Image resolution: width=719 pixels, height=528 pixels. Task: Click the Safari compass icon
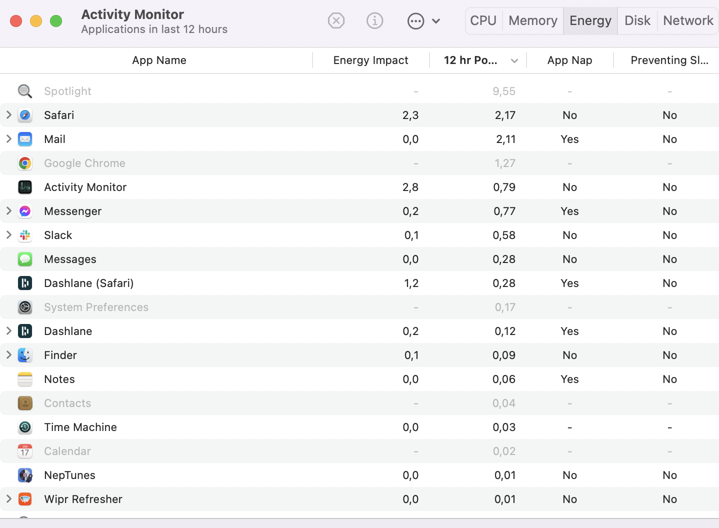[25, 115]
